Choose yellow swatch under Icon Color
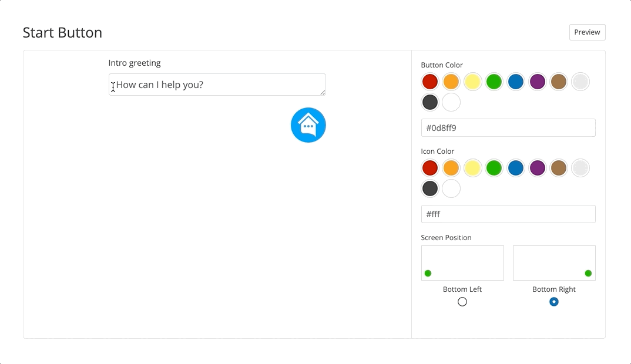The image size is (631, 364). pyautogui.click(x=473, y=168)
